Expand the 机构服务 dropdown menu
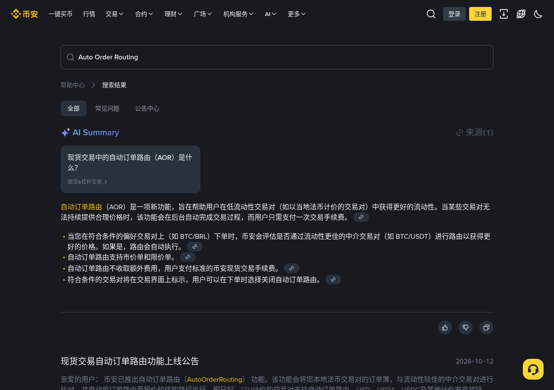554x390 pixels. coord(238,14)
